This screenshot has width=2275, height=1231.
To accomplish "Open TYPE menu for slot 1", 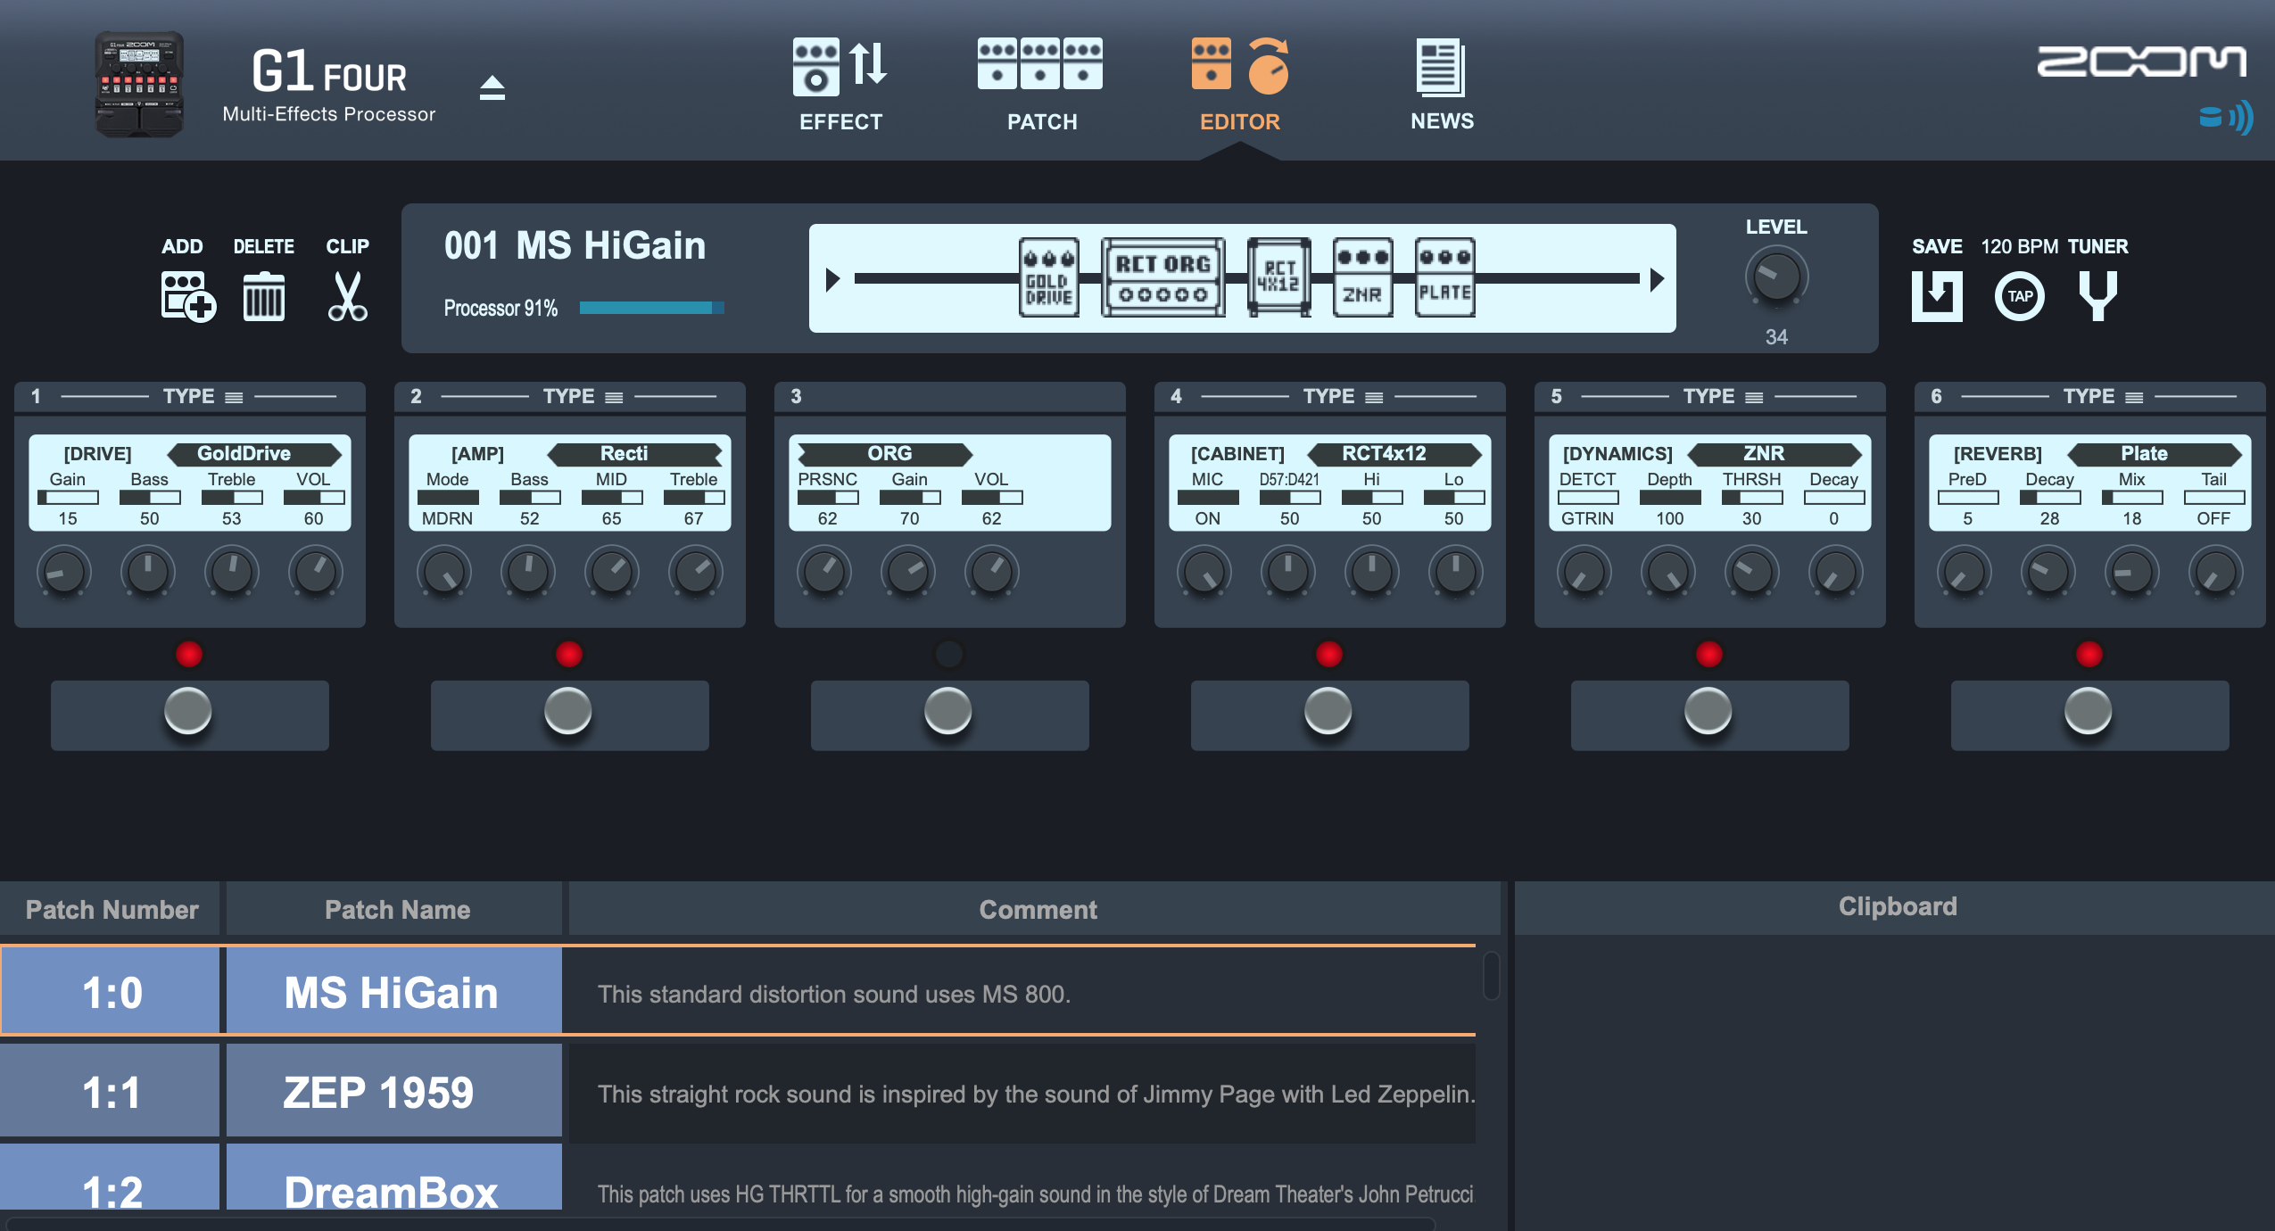I will (203, 397).
